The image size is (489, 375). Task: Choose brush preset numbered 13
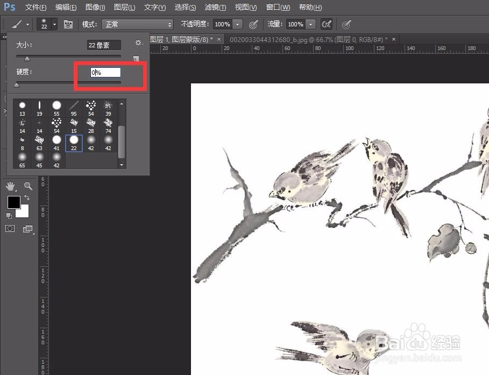(22, 109)
